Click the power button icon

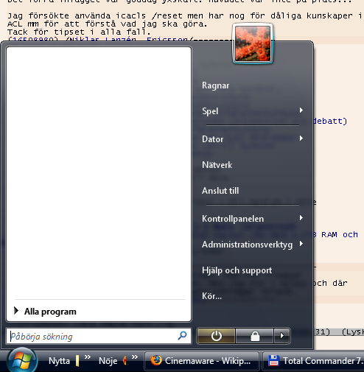[216, 336]
